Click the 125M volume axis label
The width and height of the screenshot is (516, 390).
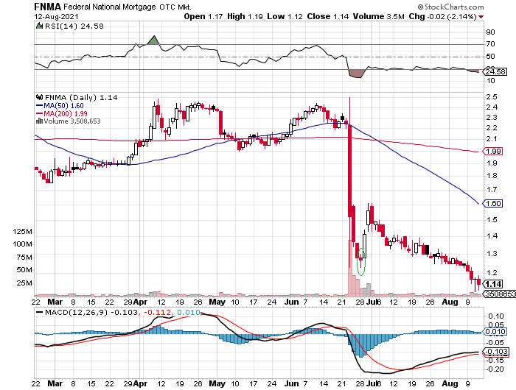(22, 232)
